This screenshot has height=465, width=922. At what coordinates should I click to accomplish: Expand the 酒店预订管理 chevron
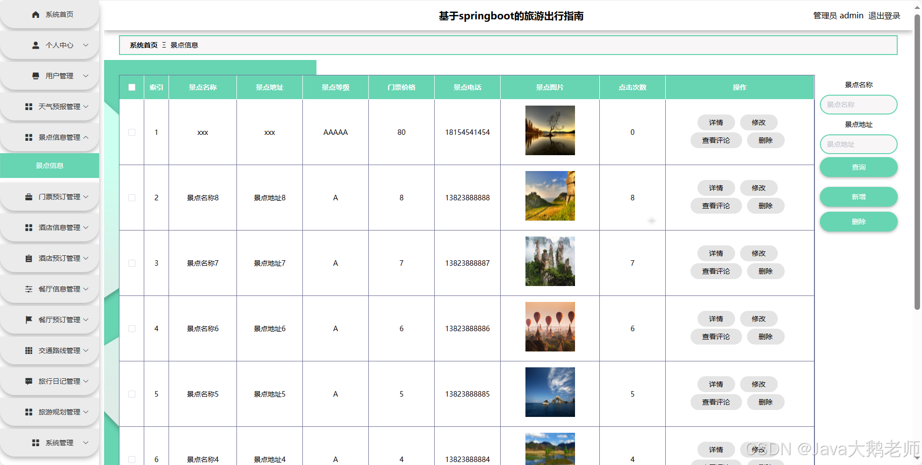86,258
